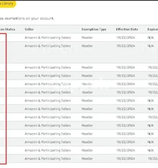Click Reseller in the last table row
This screenshot has width=158, height=168.
pyautogui.click(x=87, y=158)
